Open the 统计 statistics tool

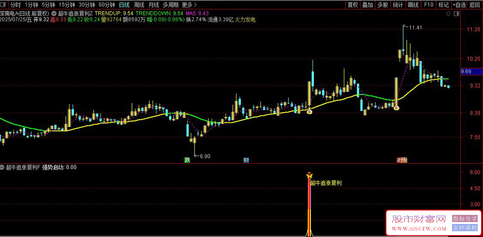398,5
